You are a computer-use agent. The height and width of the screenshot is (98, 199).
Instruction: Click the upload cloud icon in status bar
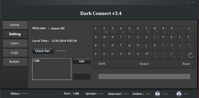179,94
